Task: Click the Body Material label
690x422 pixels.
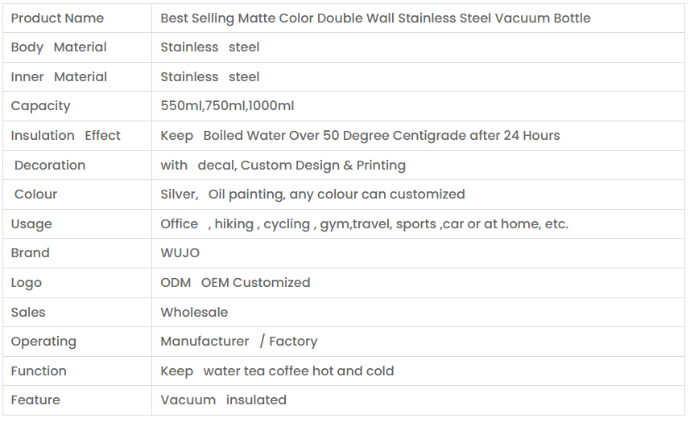Action: point(59,47)
